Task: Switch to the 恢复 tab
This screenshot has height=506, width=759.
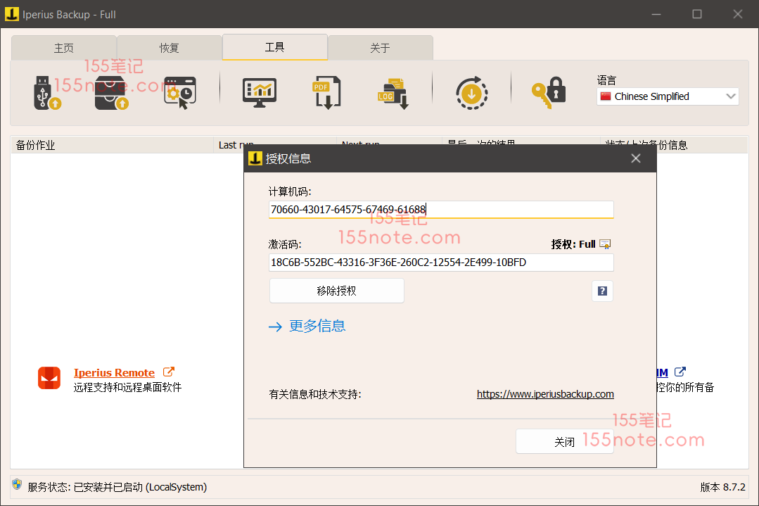Action: (x=170, y=48)
